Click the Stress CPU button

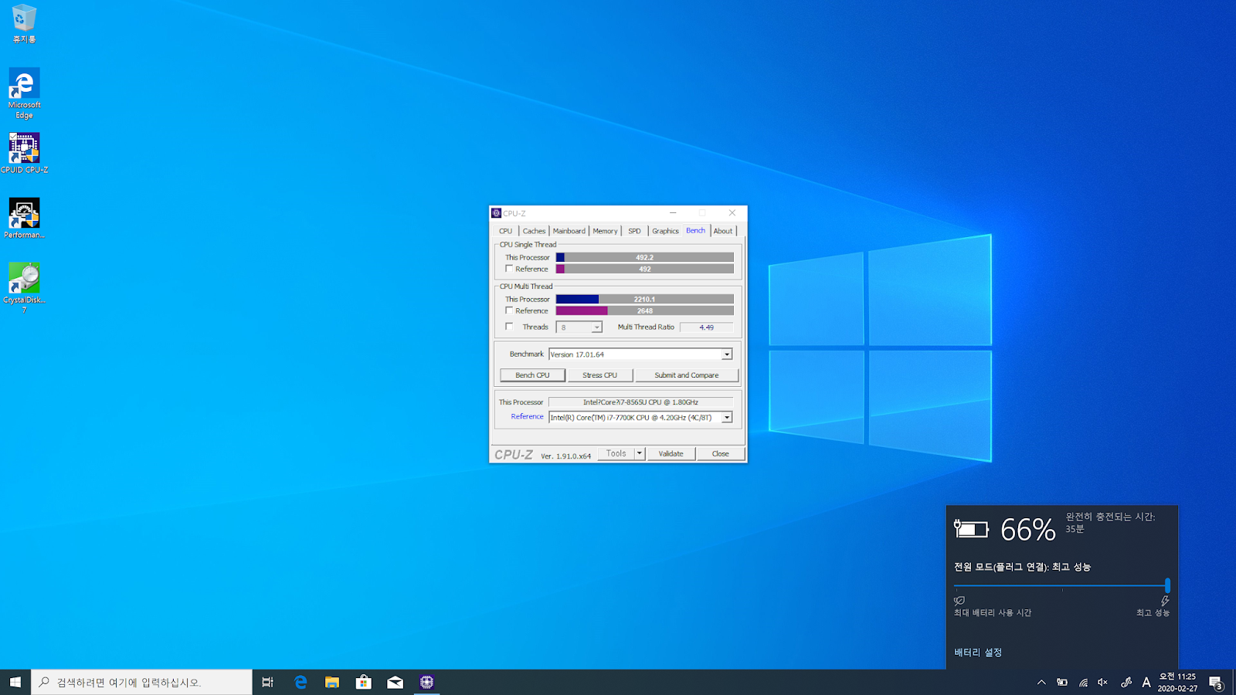click(600, 375)
